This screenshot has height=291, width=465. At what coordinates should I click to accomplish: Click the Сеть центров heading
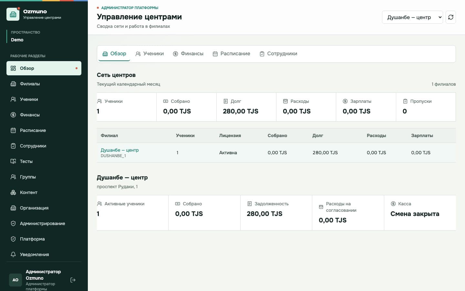(x=116, y=75)
